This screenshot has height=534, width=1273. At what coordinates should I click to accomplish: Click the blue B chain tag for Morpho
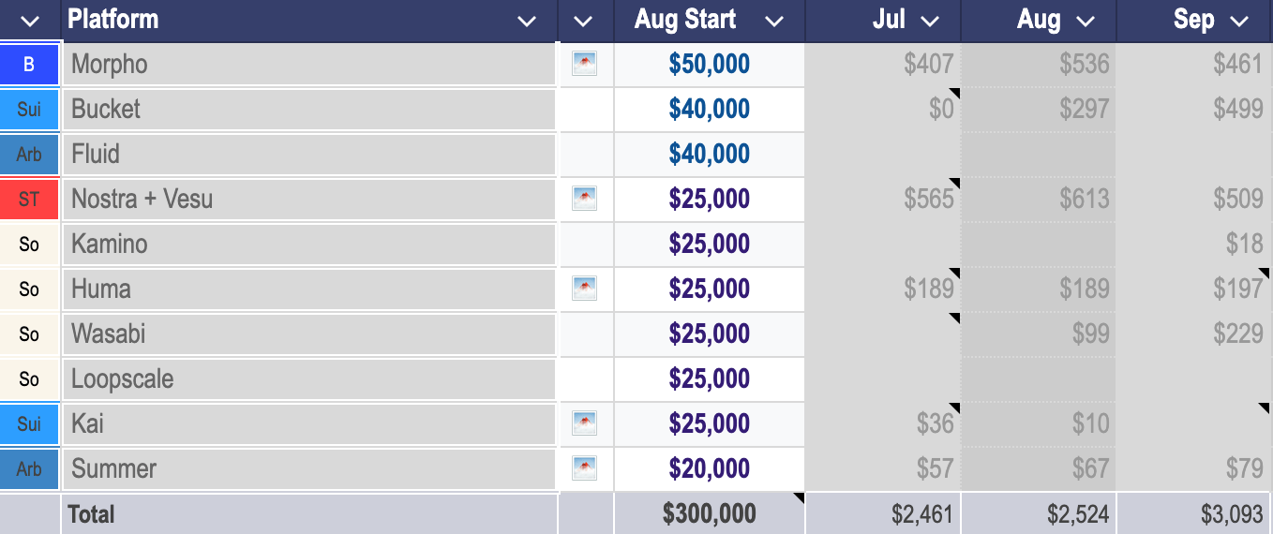30,65
